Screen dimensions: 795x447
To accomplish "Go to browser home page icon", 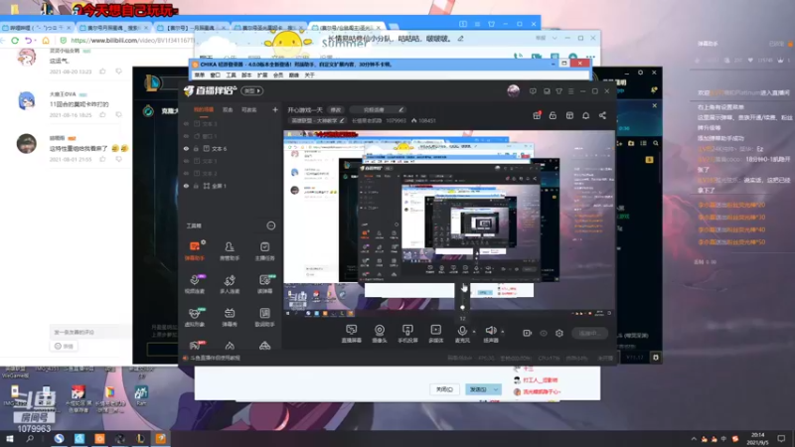I will point(46,41).
